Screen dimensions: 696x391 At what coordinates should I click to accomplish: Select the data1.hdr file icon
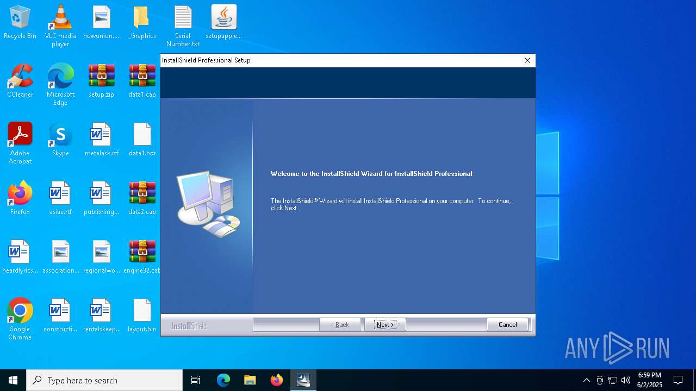(142, 140)
